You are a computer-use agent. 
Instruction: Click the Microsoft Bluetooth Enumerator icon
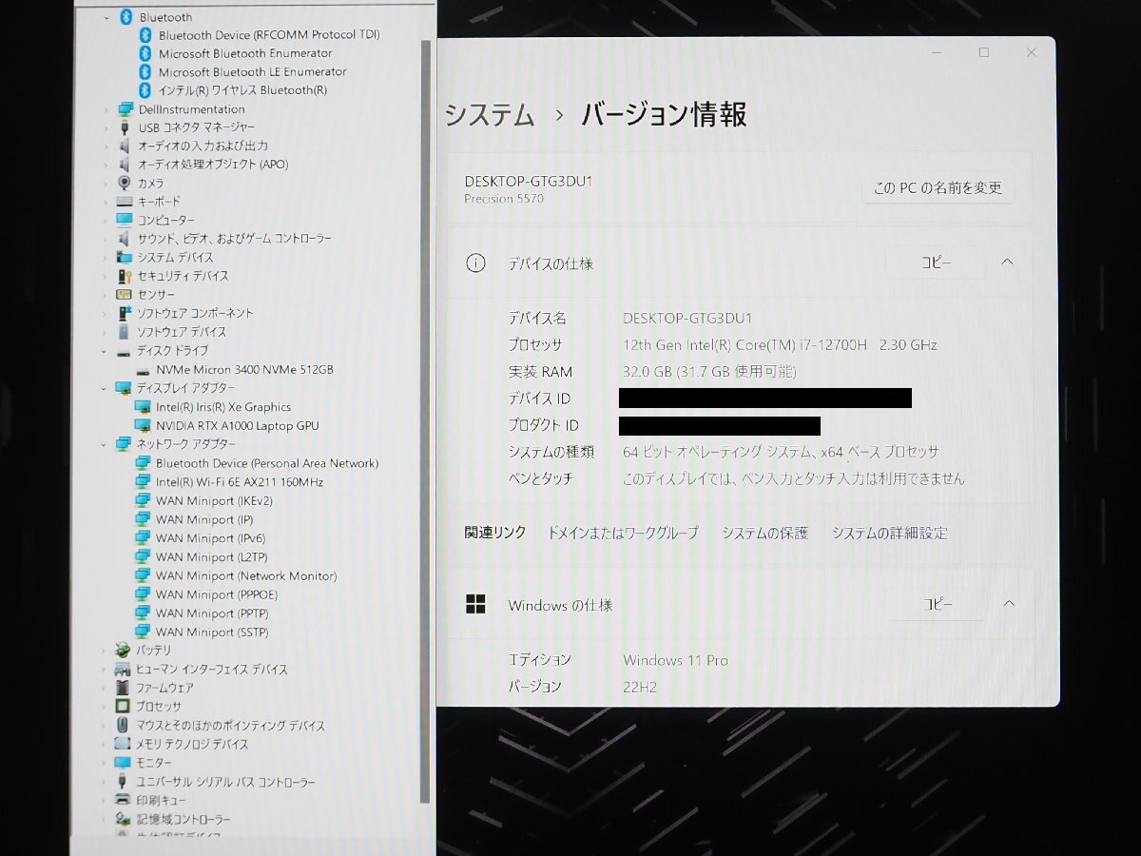coord(145,53)
